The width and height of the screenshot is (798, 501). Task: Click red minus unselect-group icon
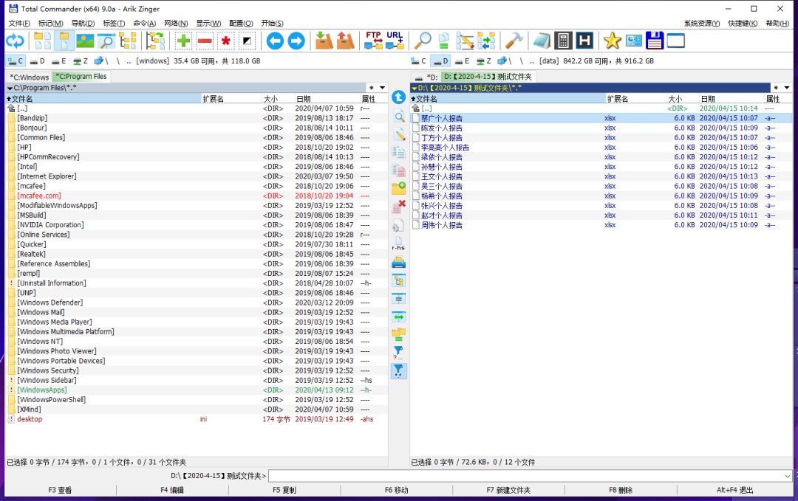tap(205, 41)
